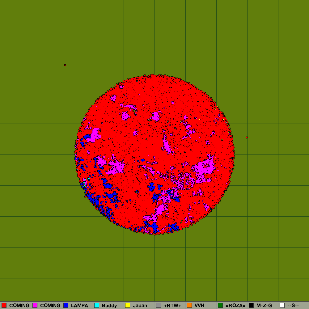The height and width of the screenshot is (309, 309).
Task: Select the M-Z-G legend label
Action: tap(264, 306)
